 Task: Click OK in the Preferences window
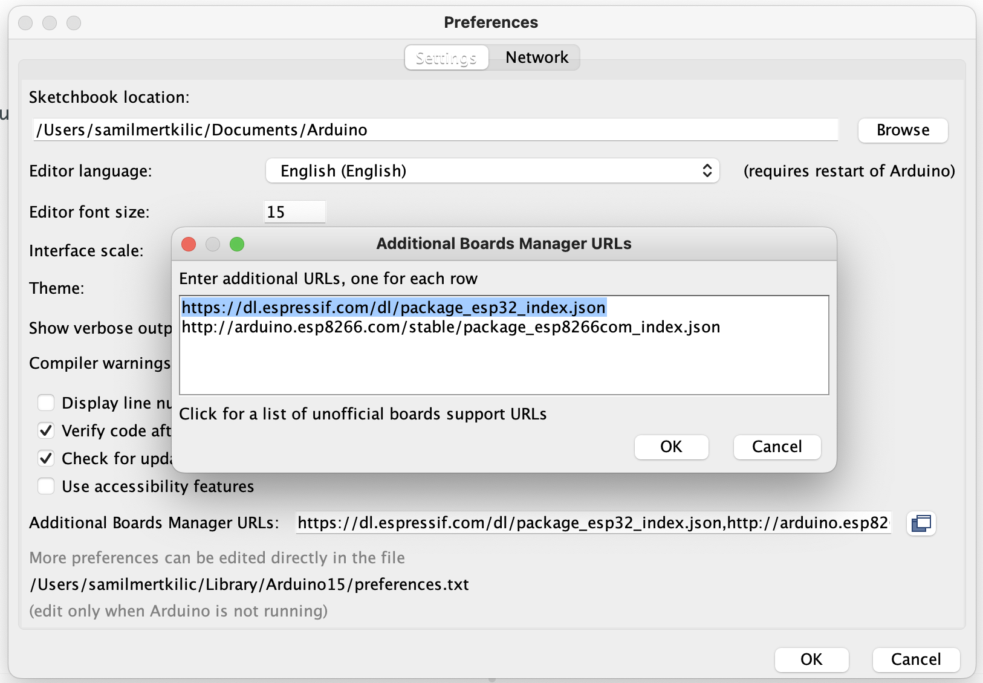pos(811,659)
